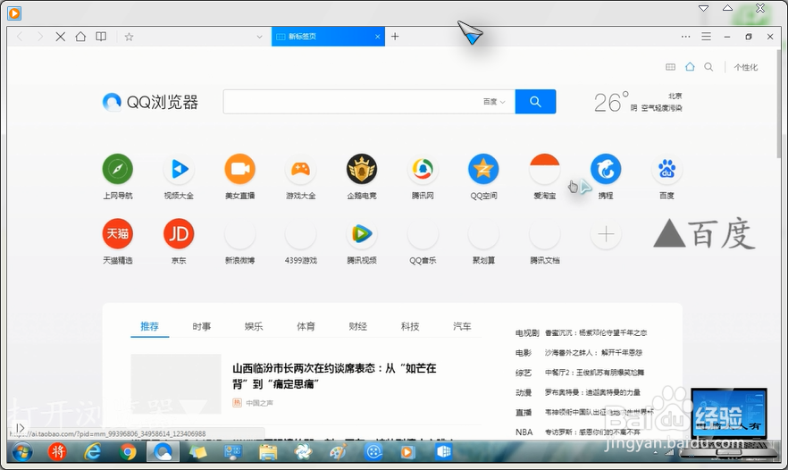Switch to the 科技 news tab
Viewport: 788px width, 470px height.
click(x=410, y=326)
